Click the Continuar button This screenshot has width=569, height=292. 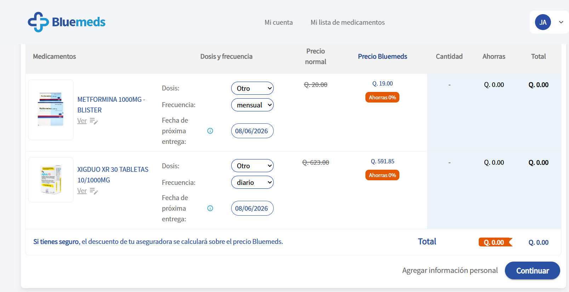tap(533, 270)
